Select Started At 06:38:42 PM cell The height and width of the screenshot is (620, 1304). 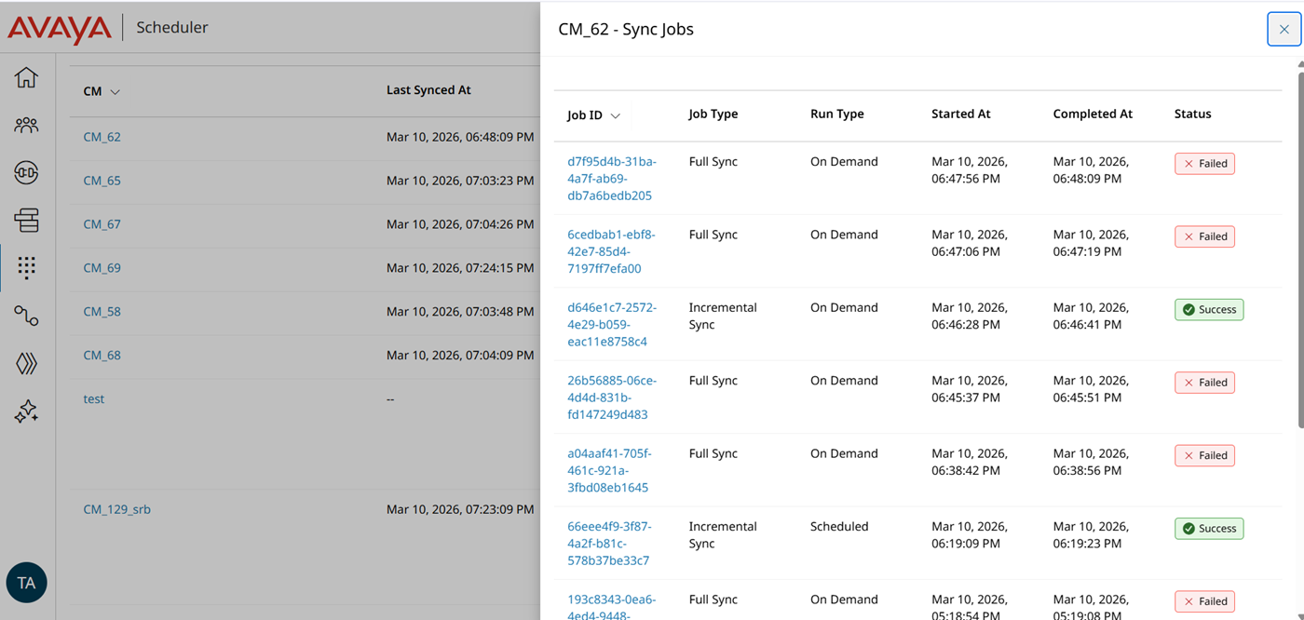pos(970,463)
